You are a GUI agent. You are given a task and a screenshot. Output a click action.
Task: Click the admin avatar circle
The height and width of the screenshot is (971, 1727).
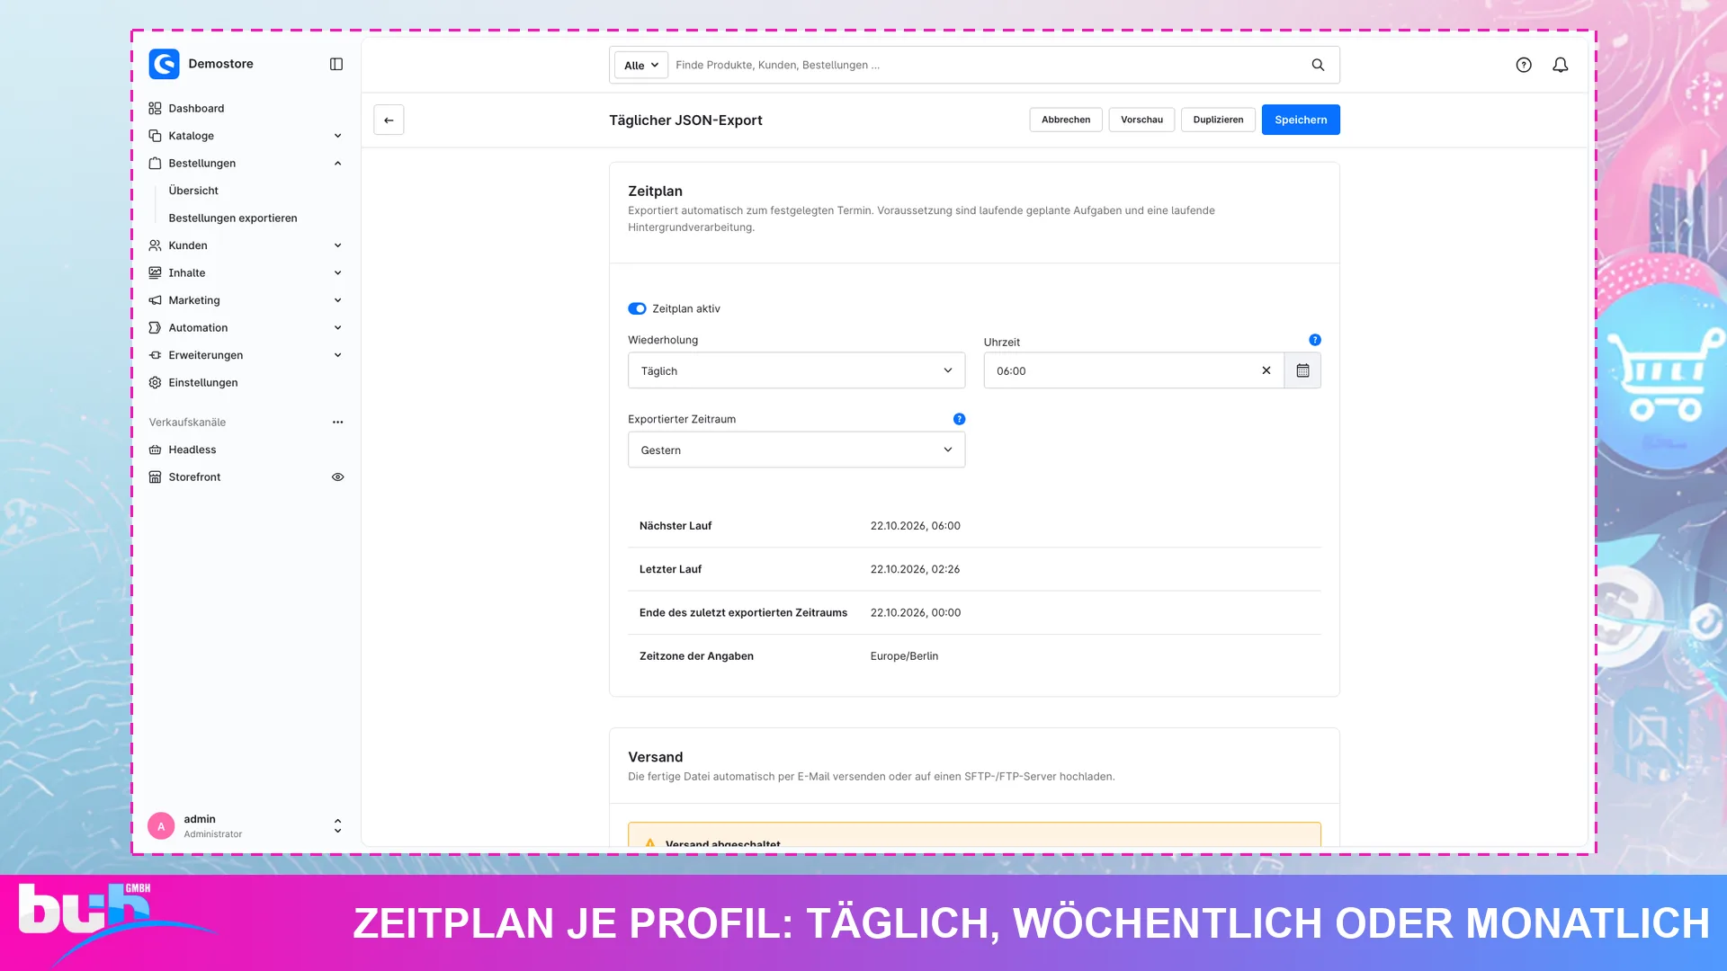(x=161, y=826)
